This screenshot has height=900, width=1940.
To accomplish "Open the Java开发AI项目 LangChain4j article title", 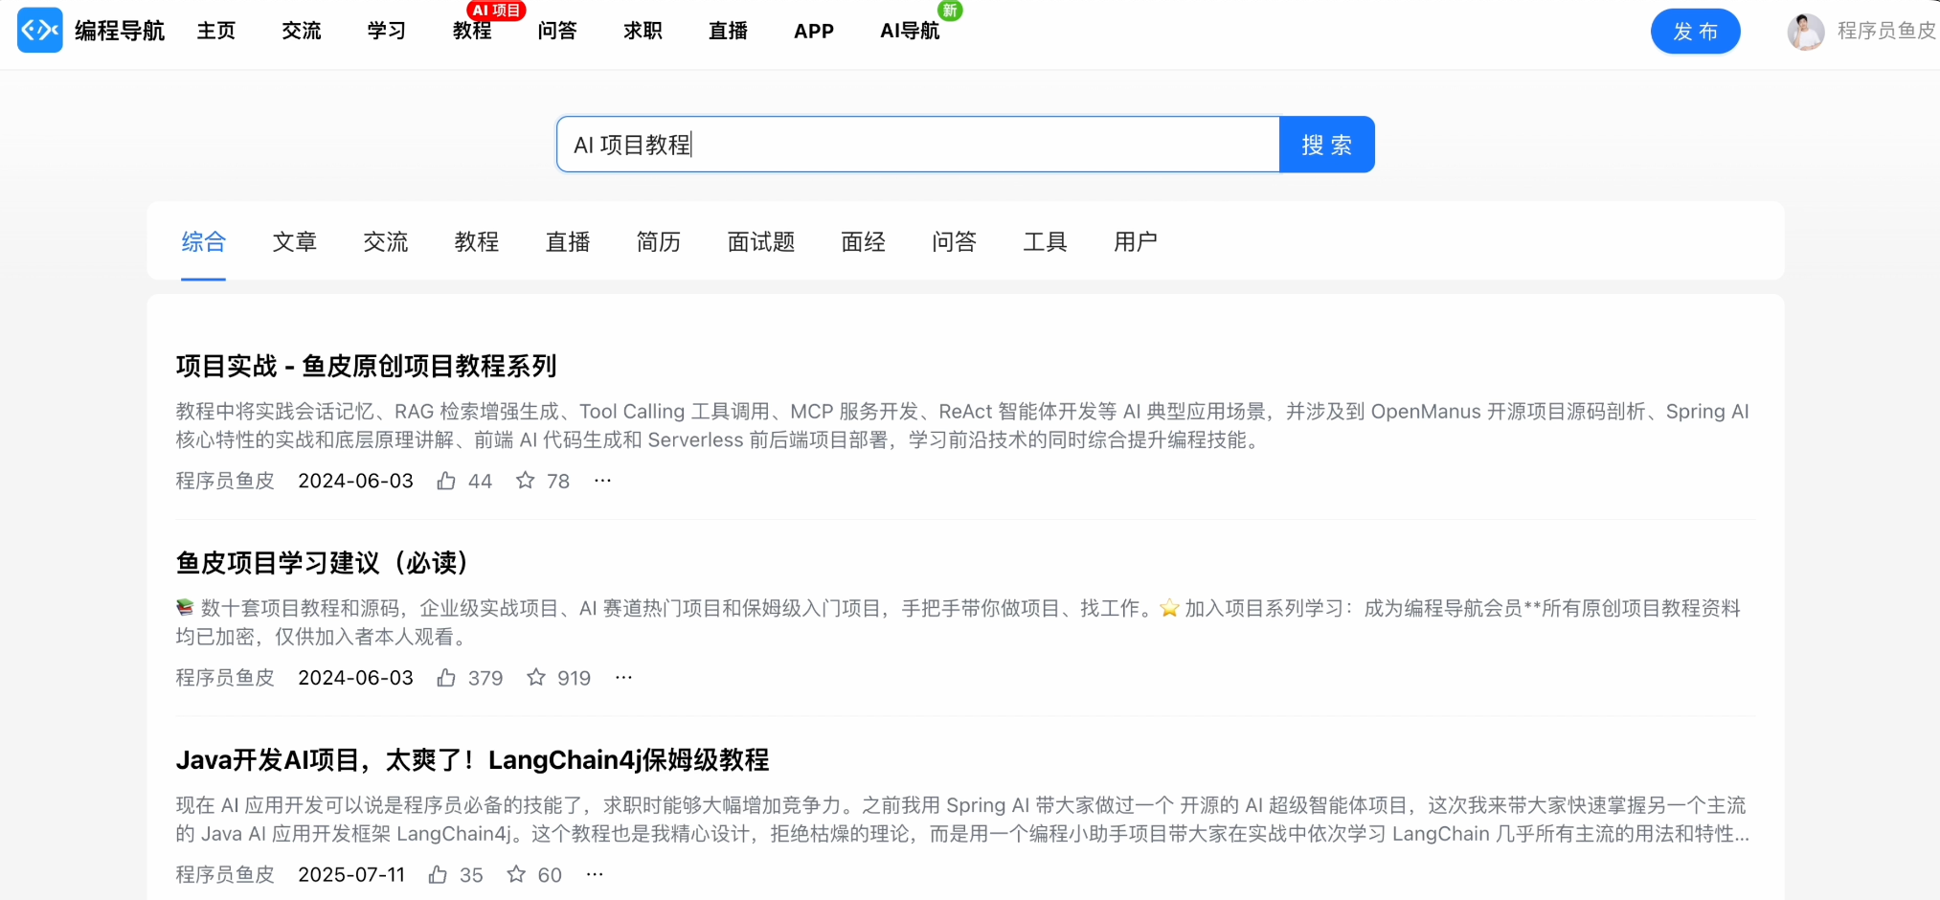I will pyautogui.click(x=472, y=760).
